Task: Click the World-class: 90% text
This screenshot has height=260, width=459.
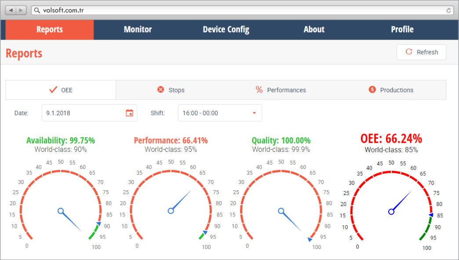Action: (61, 150)
